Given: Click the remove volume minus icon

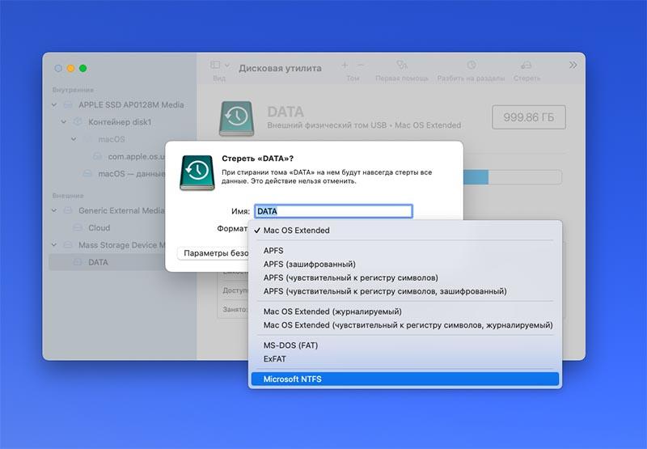Looking at the screenshot, I should point(360,65).
